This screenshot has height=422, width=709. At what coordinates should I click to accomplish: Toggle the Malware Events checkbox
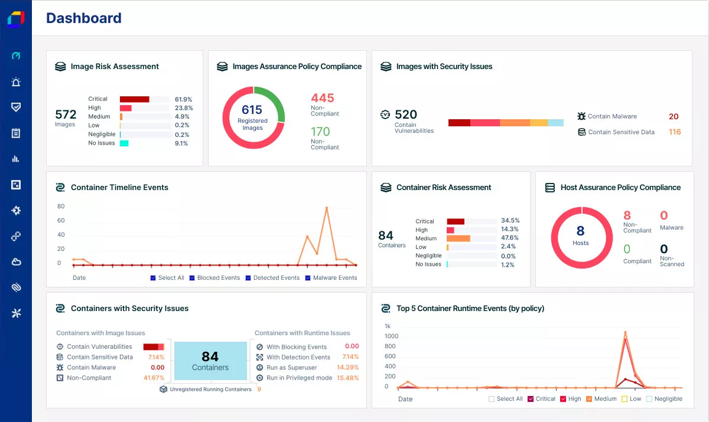[x=308, y=278]
